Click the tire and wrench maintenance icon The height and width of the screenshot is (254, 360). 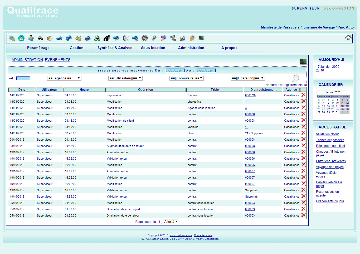pos(126,38)
